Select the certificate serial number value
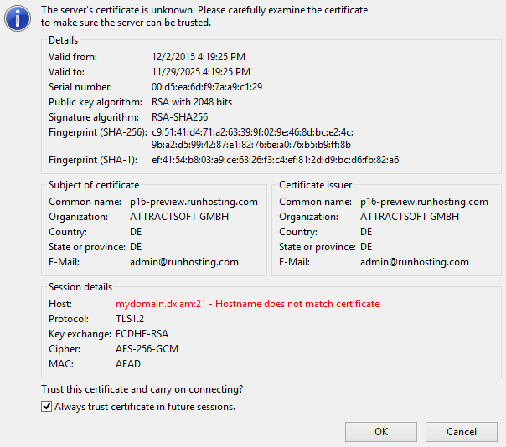The width and height of the screenshot is (506, 447). click(x=207, y=87)
